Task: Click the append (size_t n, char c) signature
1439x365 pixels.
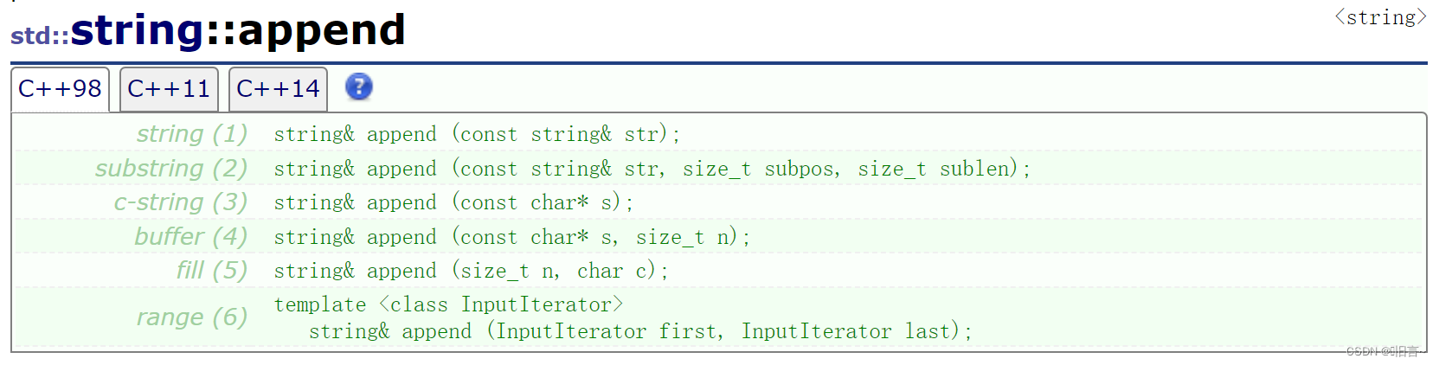Action: point(472,271)
